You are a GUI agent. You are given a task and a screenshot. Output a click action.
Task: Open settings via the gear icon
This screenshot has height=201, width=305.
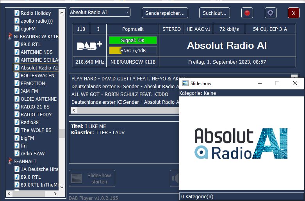pos(270,13)
